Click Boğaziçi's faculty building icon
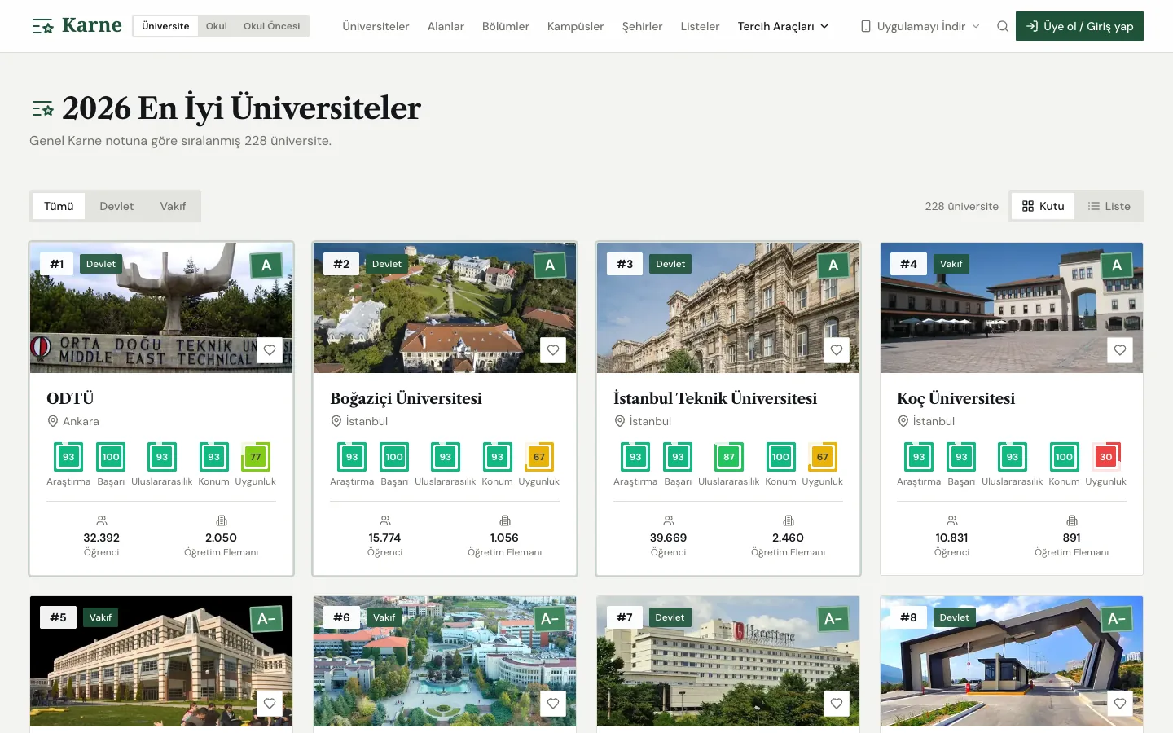The width and height of the screenshot is (1173, 733). point(505,520)
